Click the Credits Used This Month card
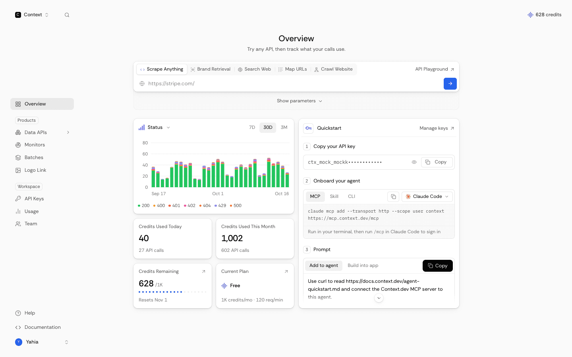The height and width of the screenshot is (357, 572). [255, 238]
